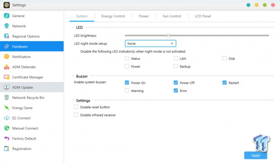Uncheck the Power Off buzzer checkbox
The height and width of the screenshot is (163, 280).
click(x=176, y=82)
